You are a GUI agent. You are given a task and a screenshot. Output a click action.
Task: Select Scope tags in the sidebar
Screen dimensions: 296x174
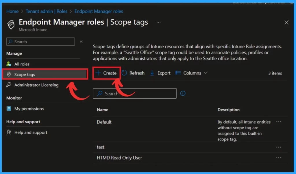45,74
